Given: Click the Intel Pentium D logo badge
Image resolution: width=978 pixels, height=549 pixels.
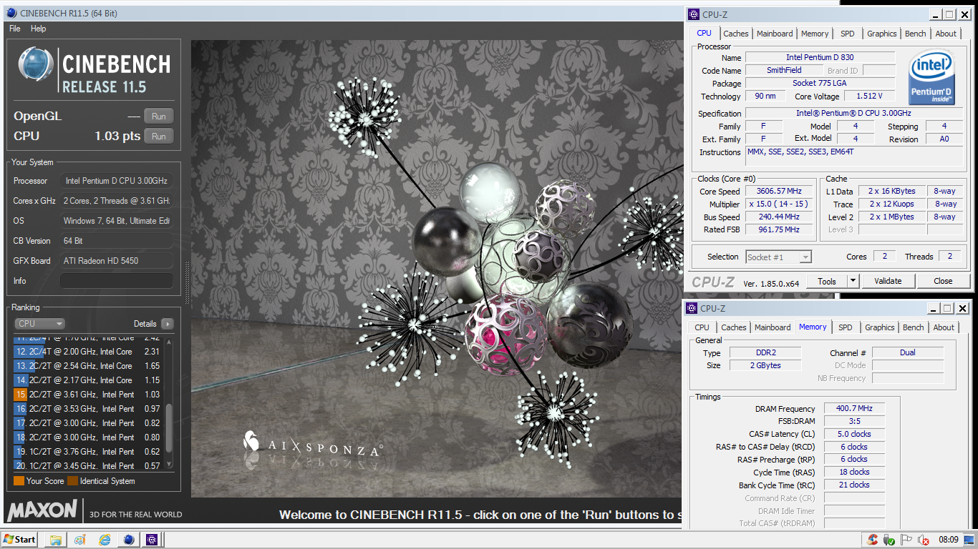Looking at the screenshot, I should click(931, 77).
